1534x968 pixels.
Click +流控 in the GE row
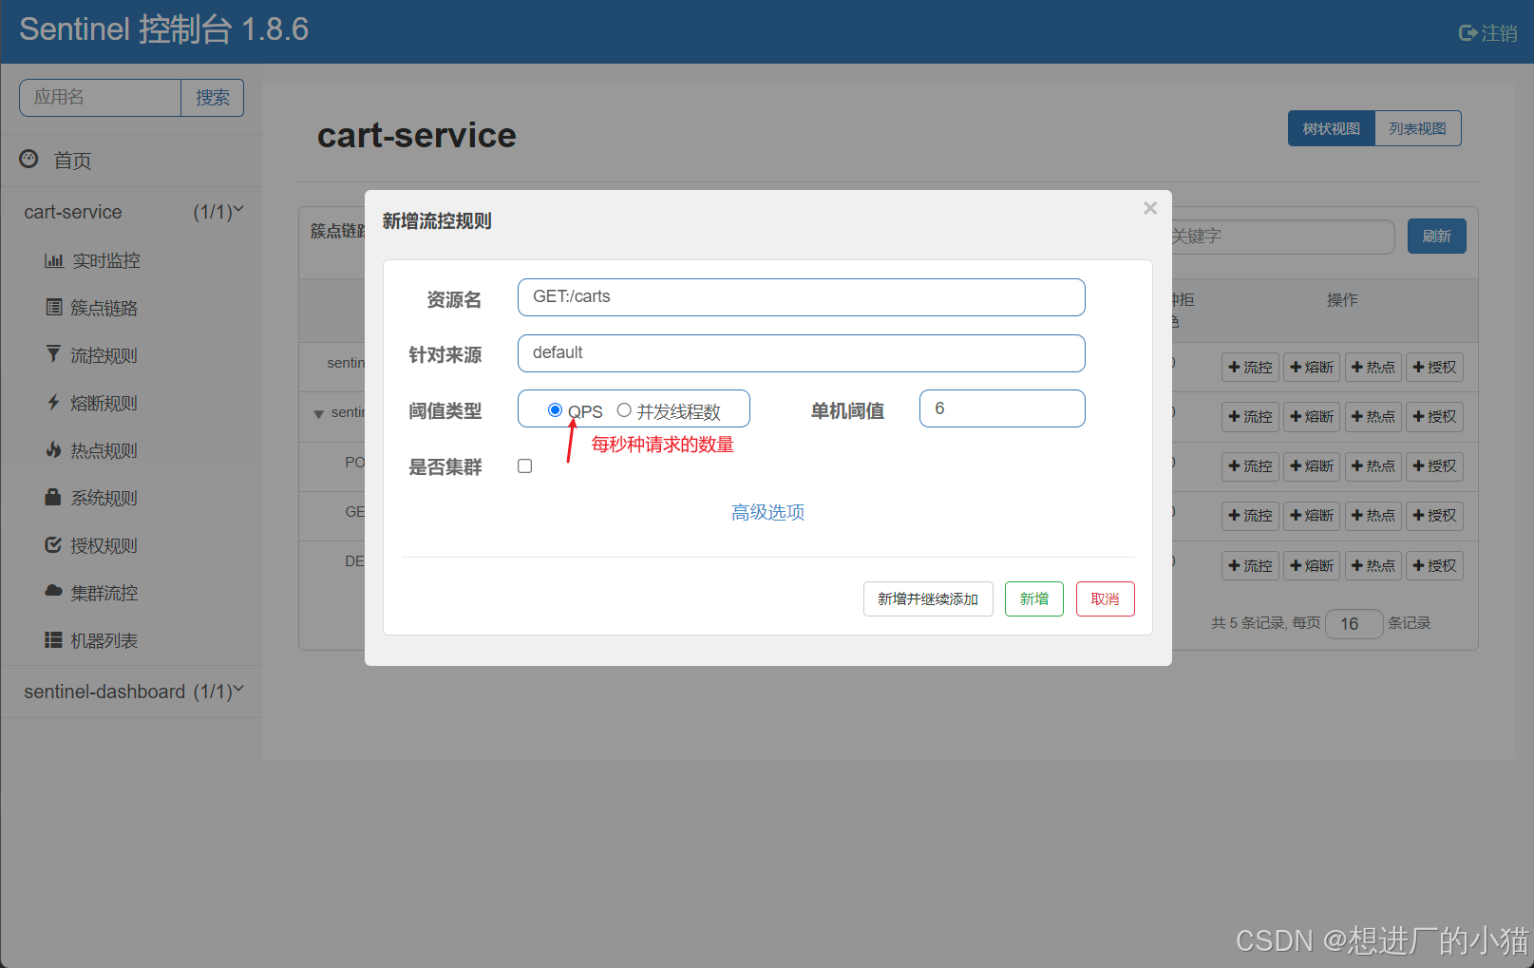[1250, 515]
